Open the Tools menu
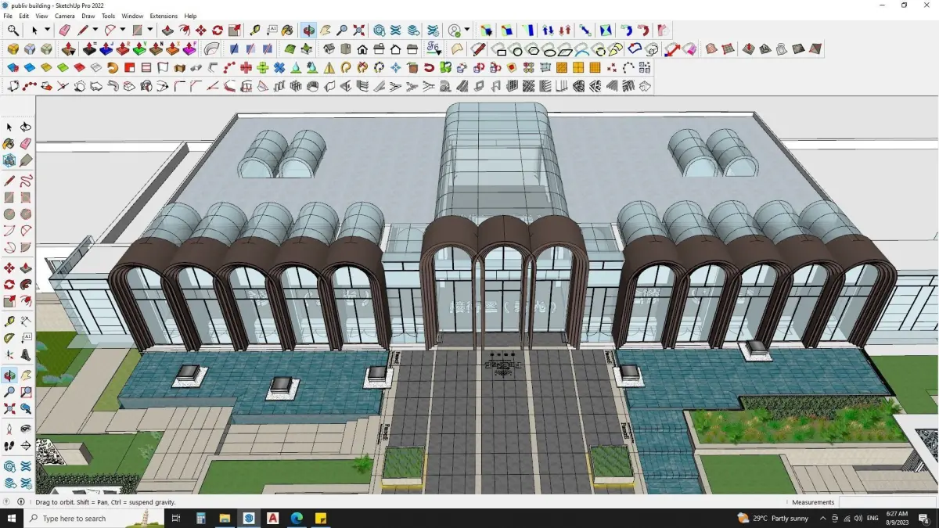The width and height of the screenshot is (939, 528). coord(108,16)
